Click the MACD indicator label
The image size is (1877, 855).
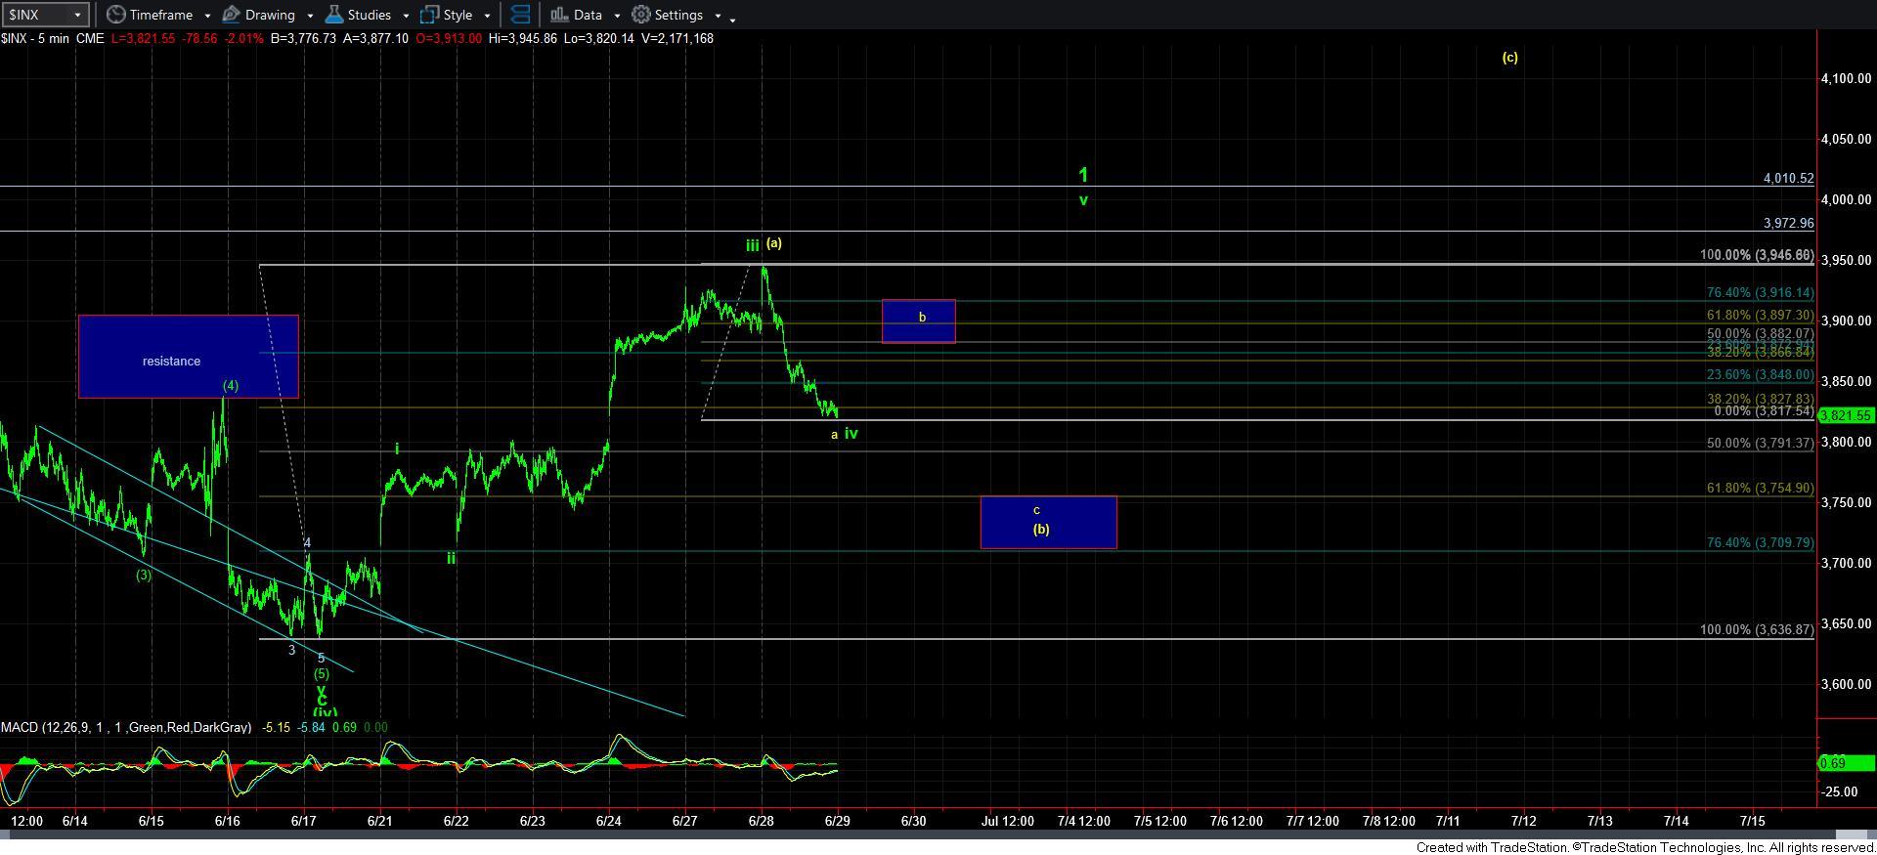click(126, 728)
